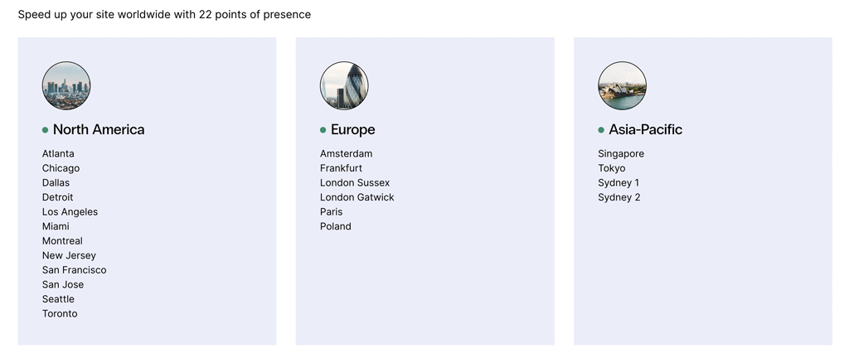Choose Tokyo from Asia-Pacific list
849x363 pixels.
click(611, 168)
